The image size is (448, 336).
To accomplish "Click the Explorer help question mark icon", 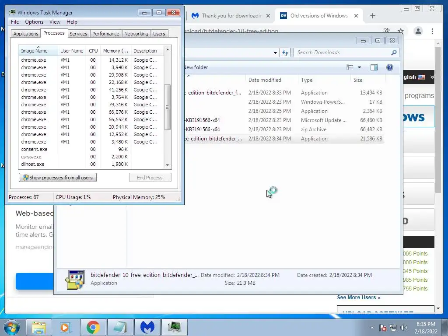I will point(389,67).
